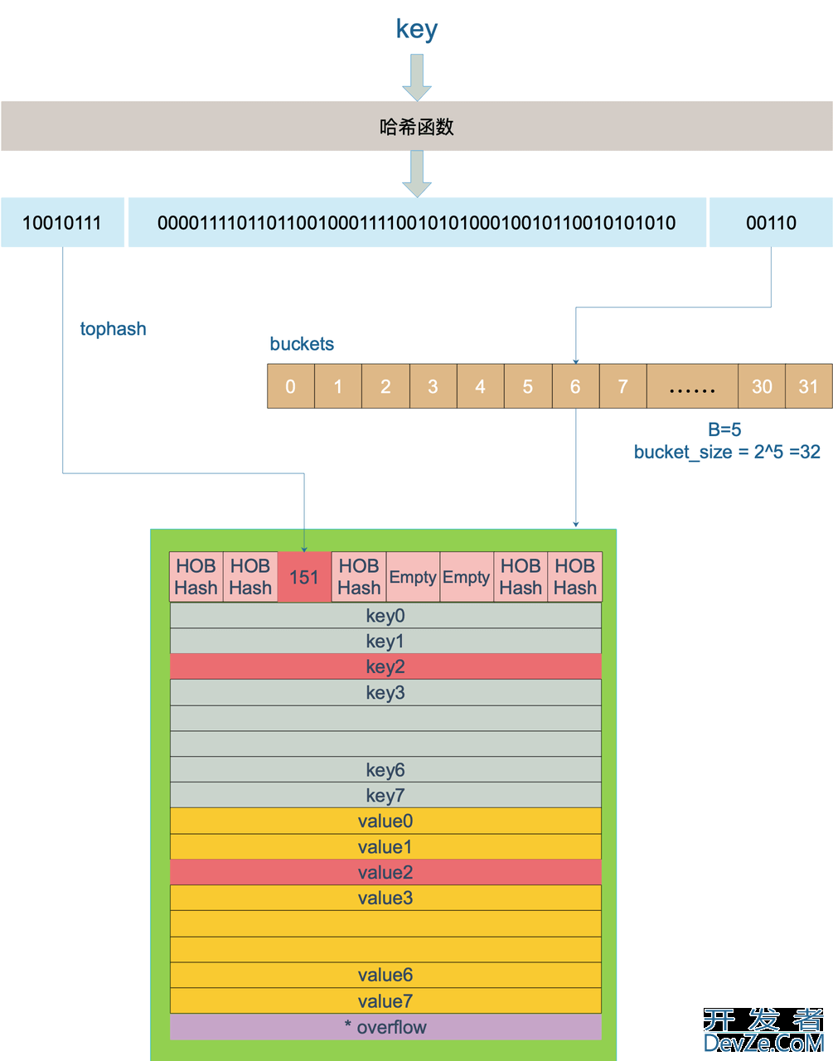Click the "bucket_size = 2^5 =32" text
The width and height of the screenshot is (833, 1061).
727,452
